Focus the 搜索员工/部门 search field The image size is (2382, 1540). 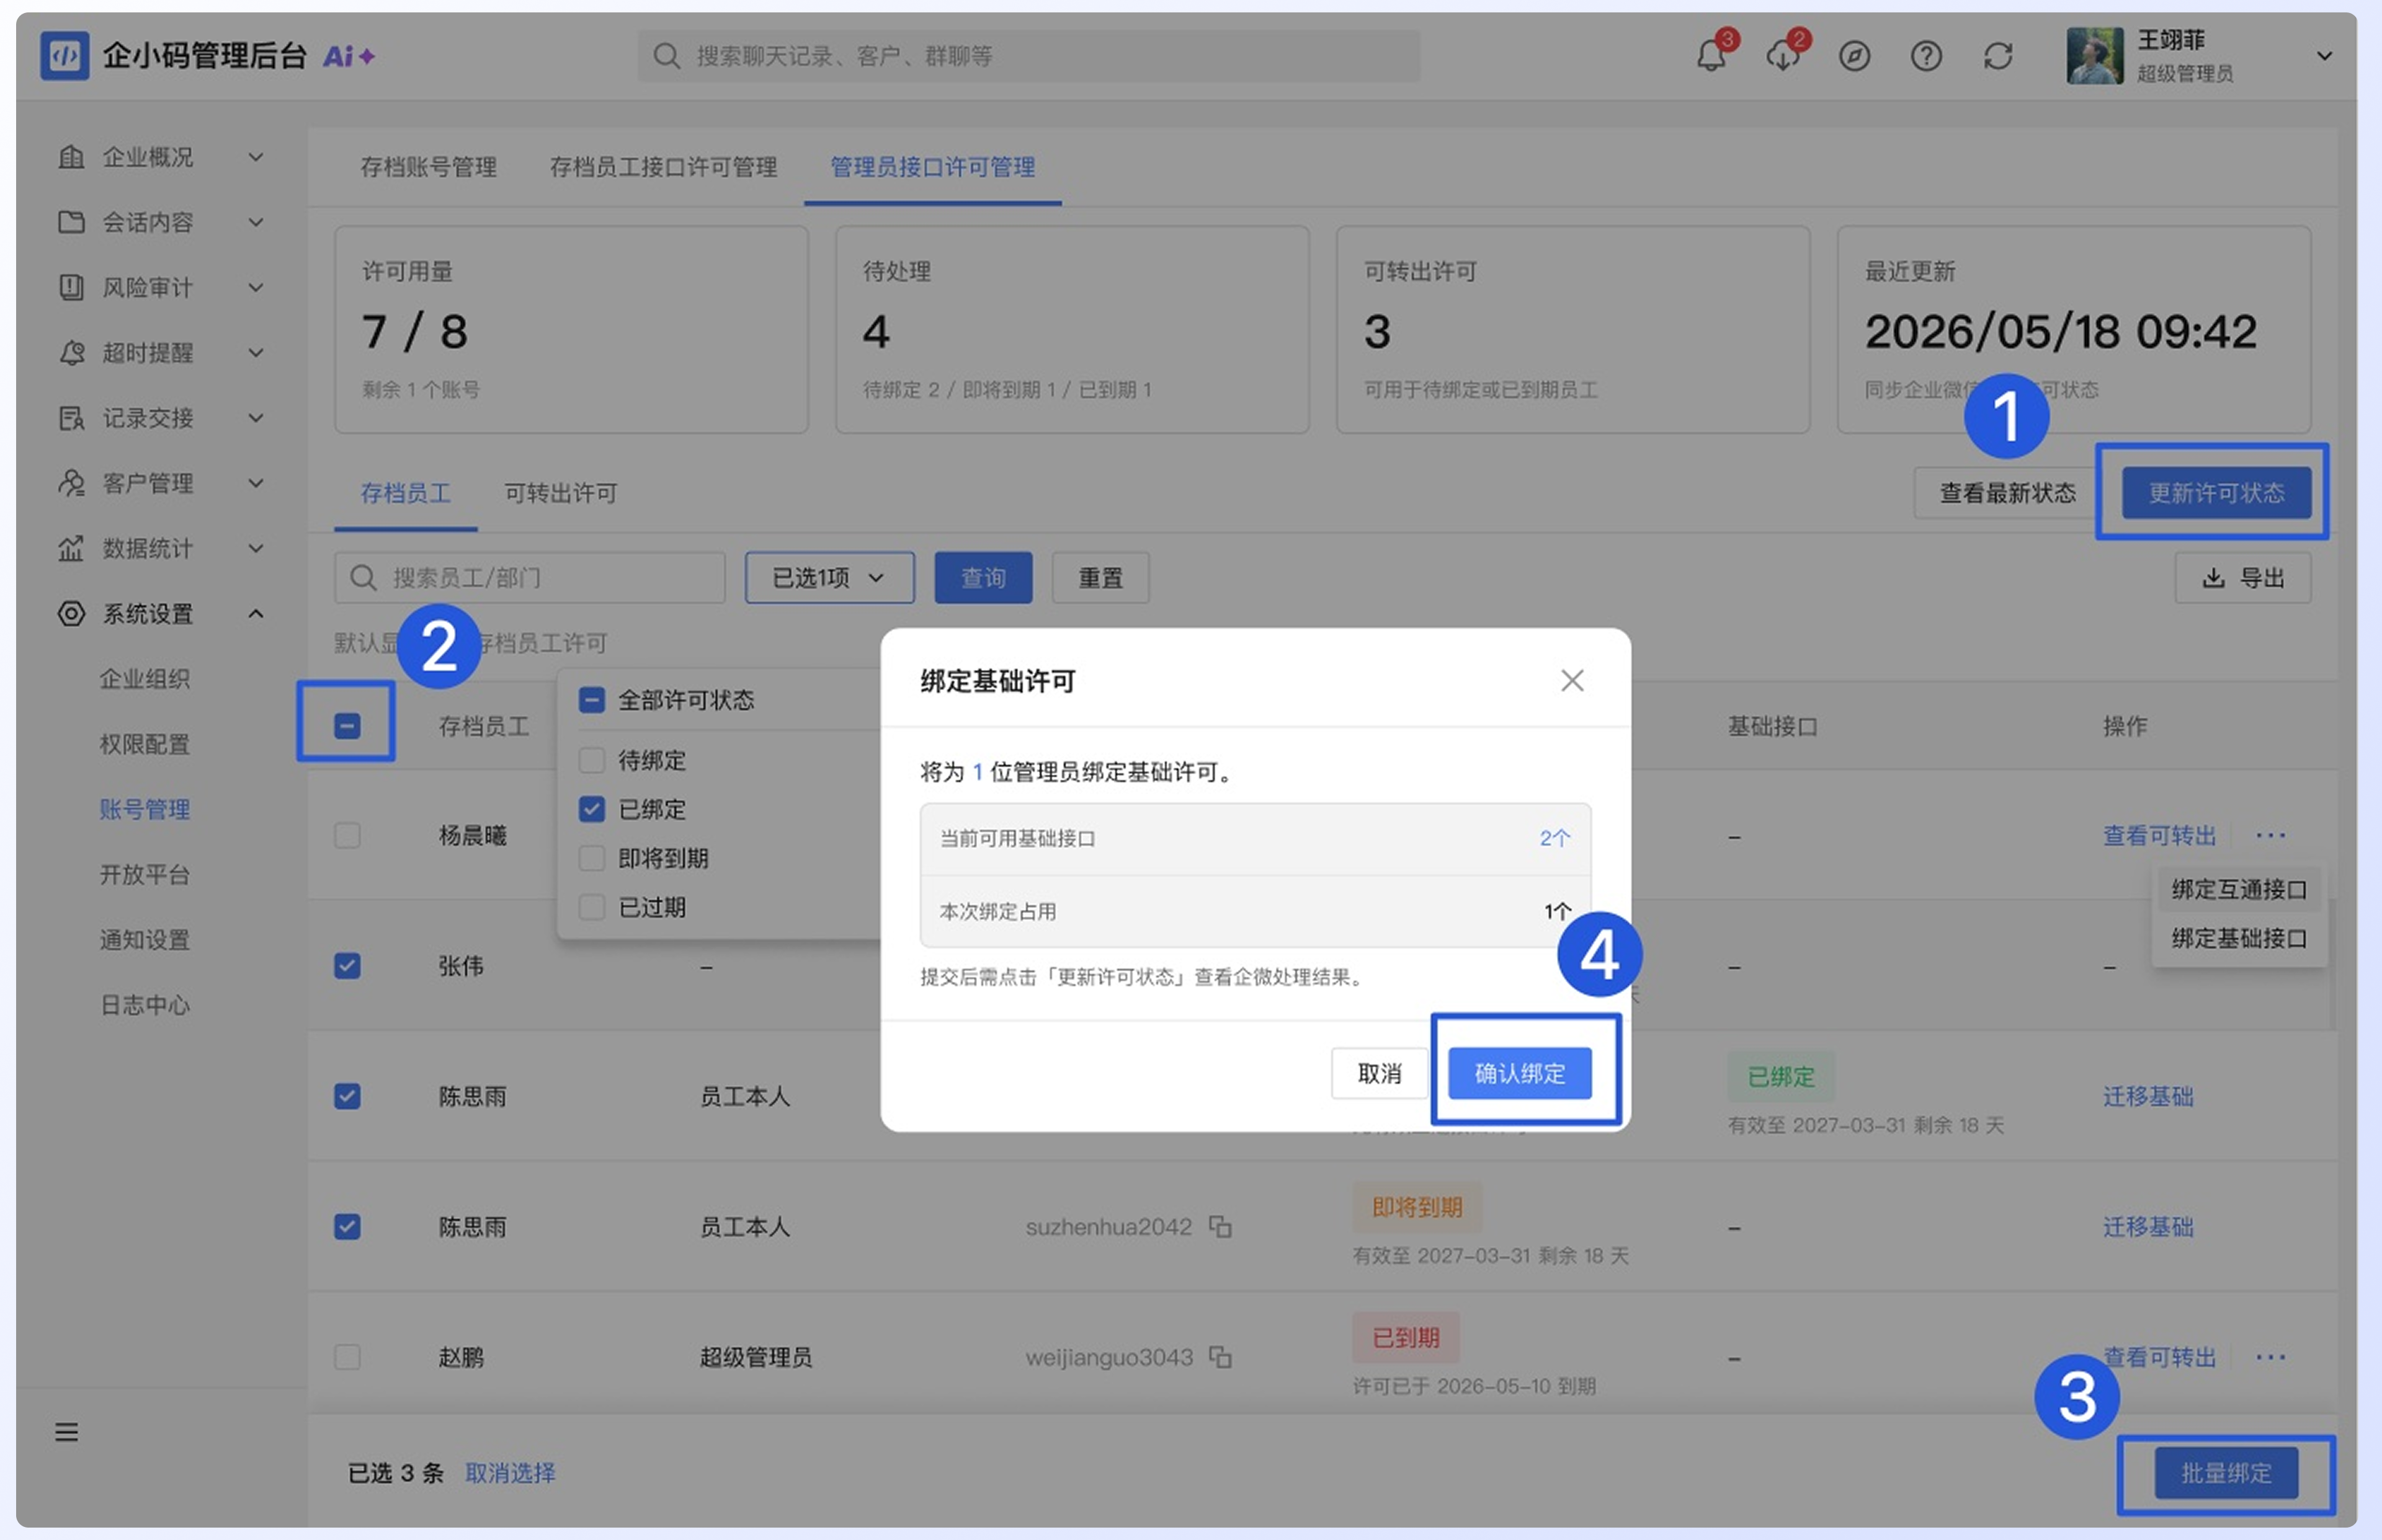[x=530, y=578]
